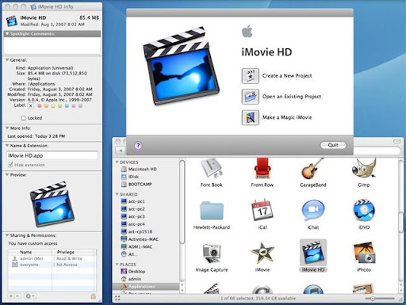Screen dimensions: 406x305
Task: Click Quit in iMovie HD window
Action: (x=333, y=145)
